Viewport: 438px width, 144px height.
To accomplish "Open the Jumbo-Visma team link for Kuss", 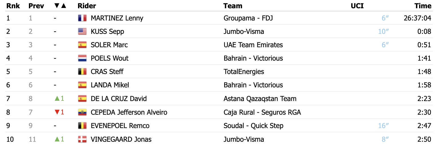I will pos(244,32).
